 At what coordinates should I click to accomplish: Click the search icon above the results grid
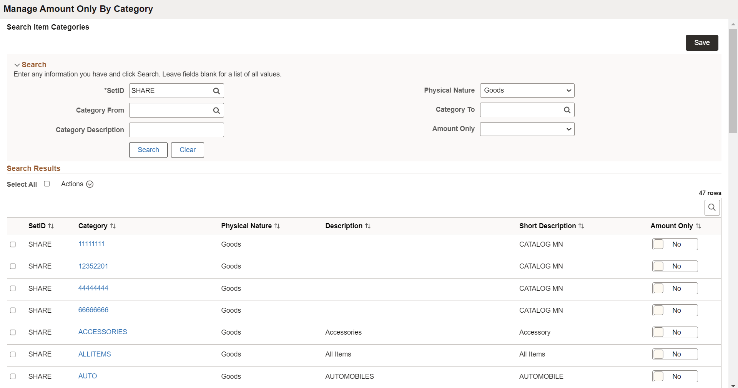pos(711,207)
